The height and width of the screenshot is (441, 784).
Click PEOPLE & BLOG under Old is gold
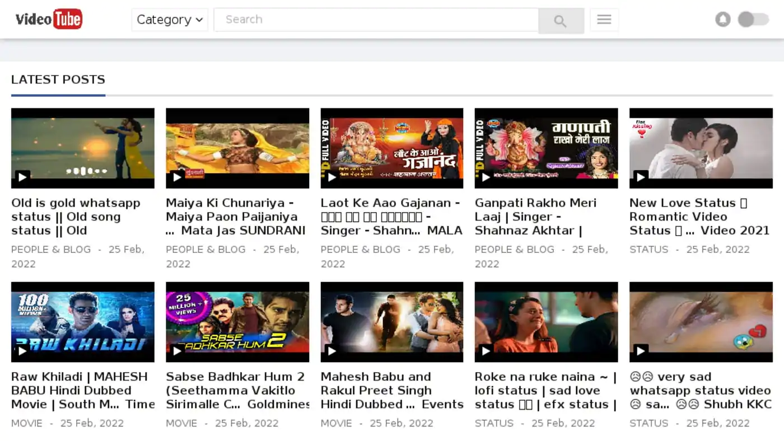(x=51, y=250)
